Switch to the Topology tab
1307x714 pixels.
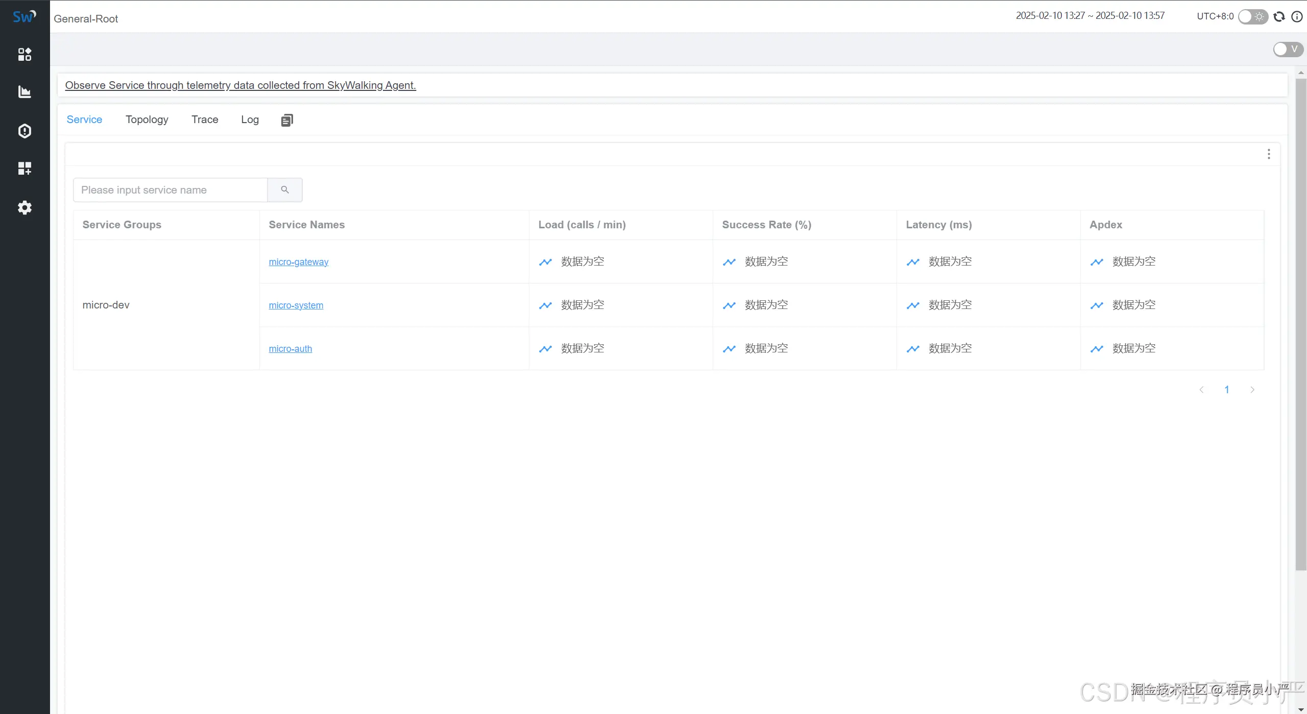click(x=147, y=120)
